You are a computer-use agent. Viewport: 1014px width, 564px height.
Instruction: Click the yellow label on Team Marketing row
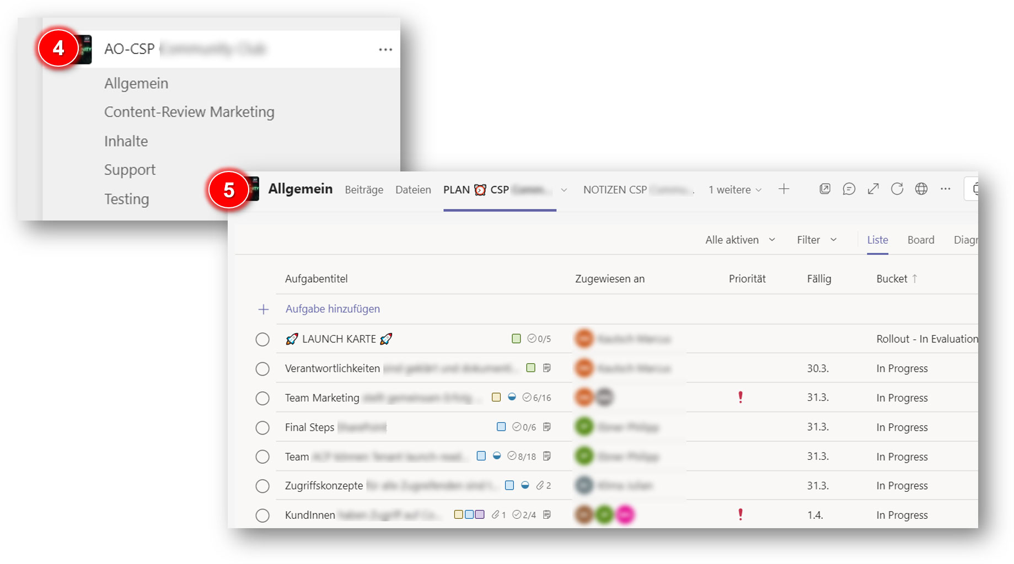pyautogui.click(x=496, y=397)
